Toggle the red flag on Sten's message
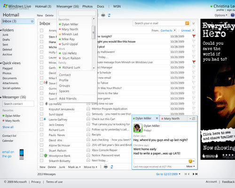Image resolution: width=235 pixels, height=188 pixels. pyautogui.click(x=194, y=36)
